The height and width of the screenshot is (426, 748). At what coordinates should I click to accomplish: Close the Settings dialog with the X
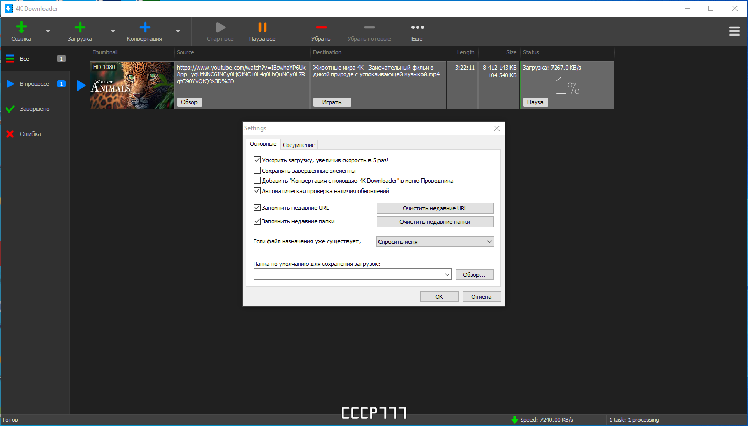click(497, 128)
